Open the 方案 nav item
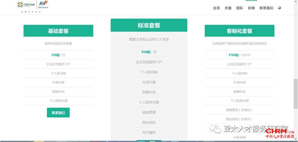The image size is (298, 142). (228, 8)
